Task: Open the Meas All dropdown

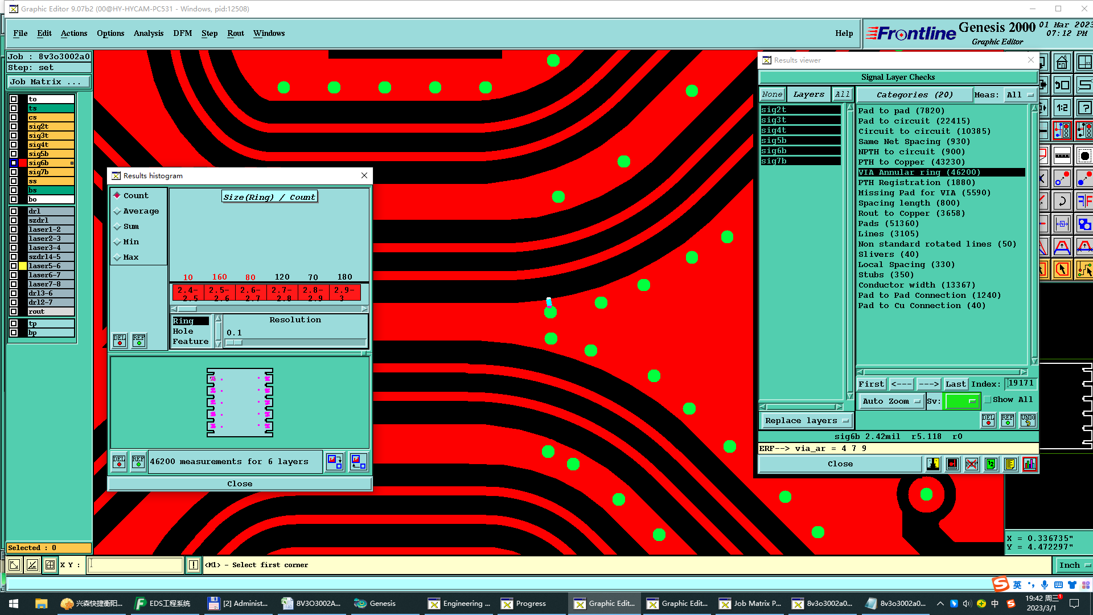Action: (x=1020, y=95)
